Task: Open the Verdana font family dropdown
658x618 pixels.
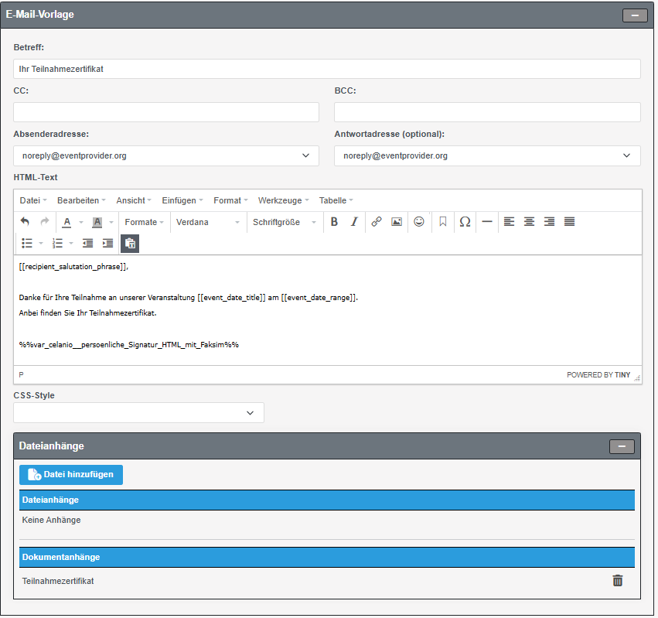Action: [207, 222]
